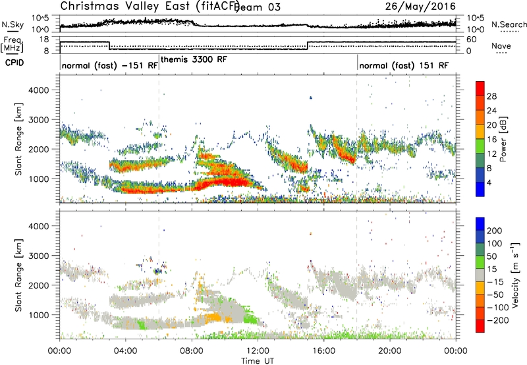Pick Velocity colorbar segment between -200 and -100

(x=480, y=313)
